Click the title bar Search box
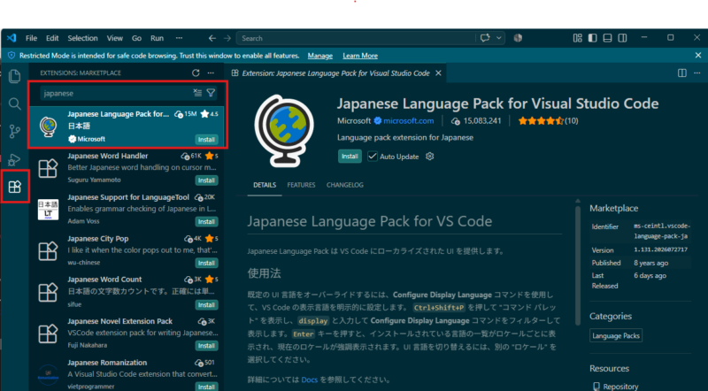The width and height of the screenshot is (708, 391). point(356,38)
